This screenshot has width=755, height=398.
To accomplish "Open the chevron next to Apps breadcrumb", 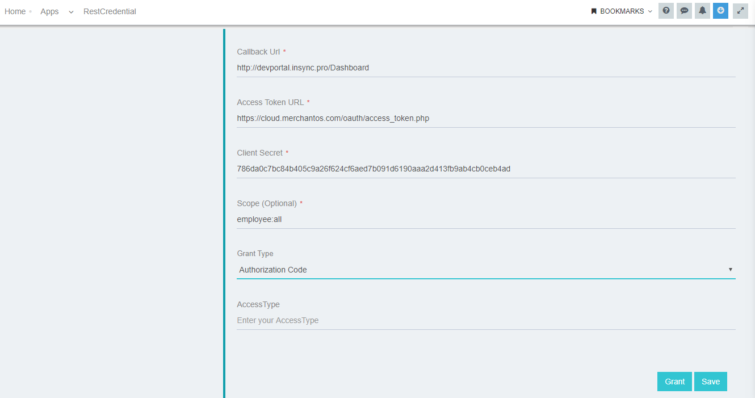I will click(x=70, y=11).
